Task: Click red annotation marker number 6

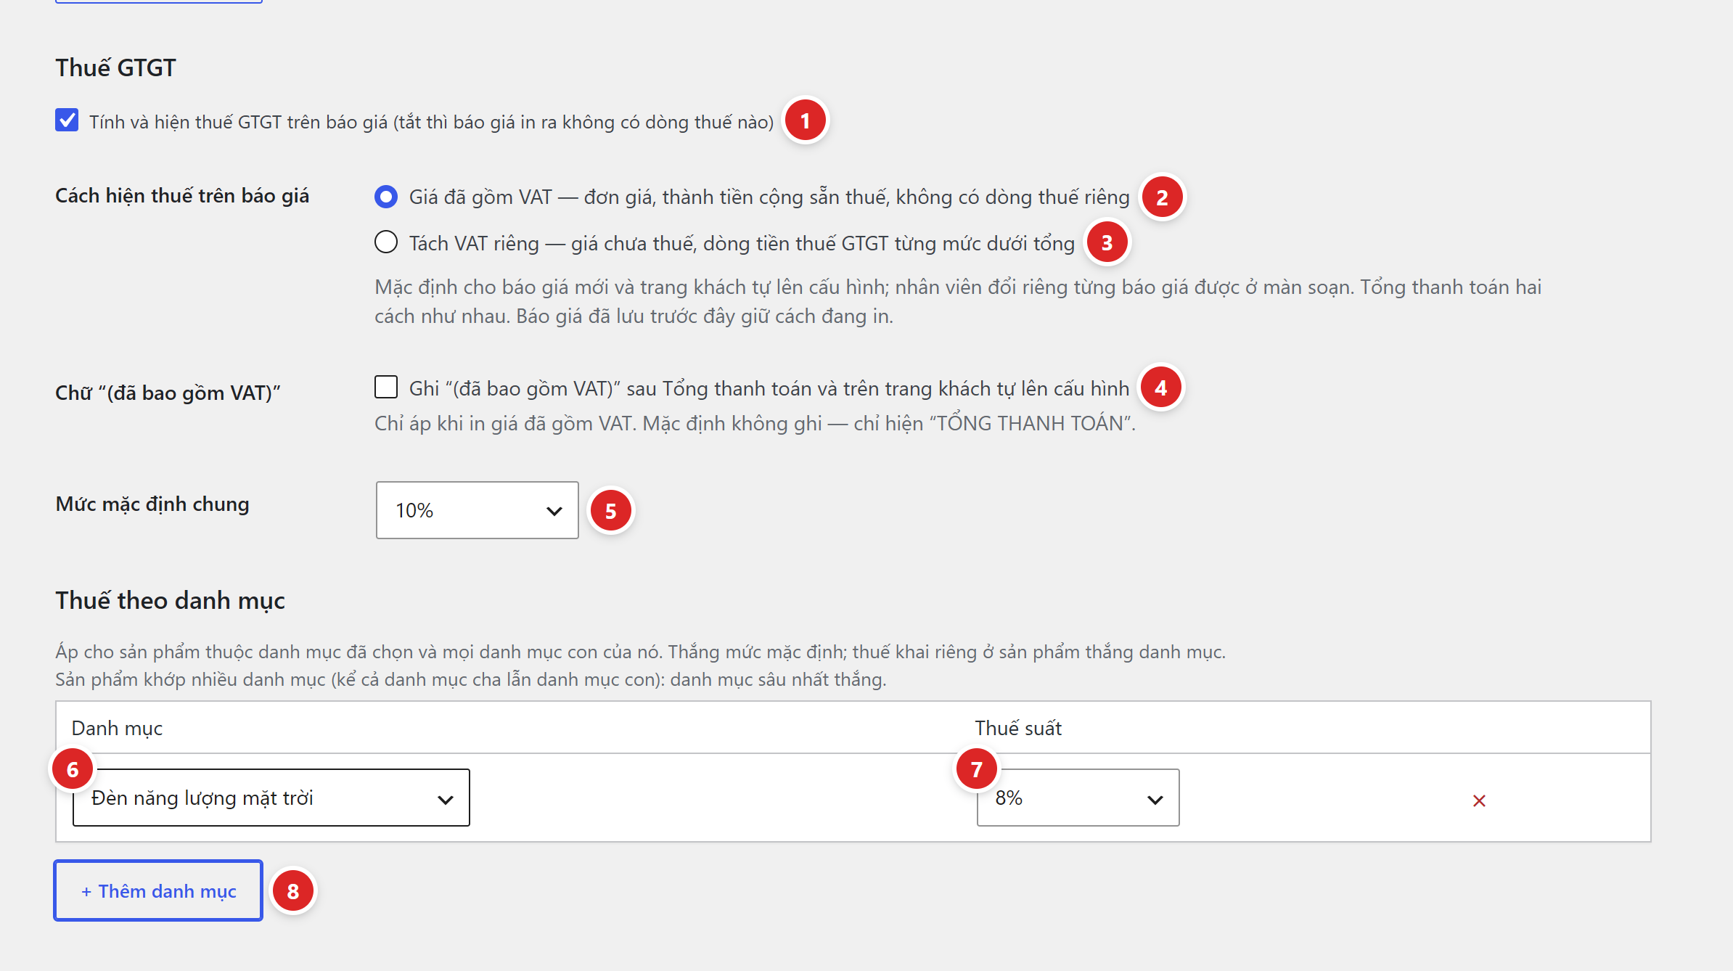Action: pos(73,769)
